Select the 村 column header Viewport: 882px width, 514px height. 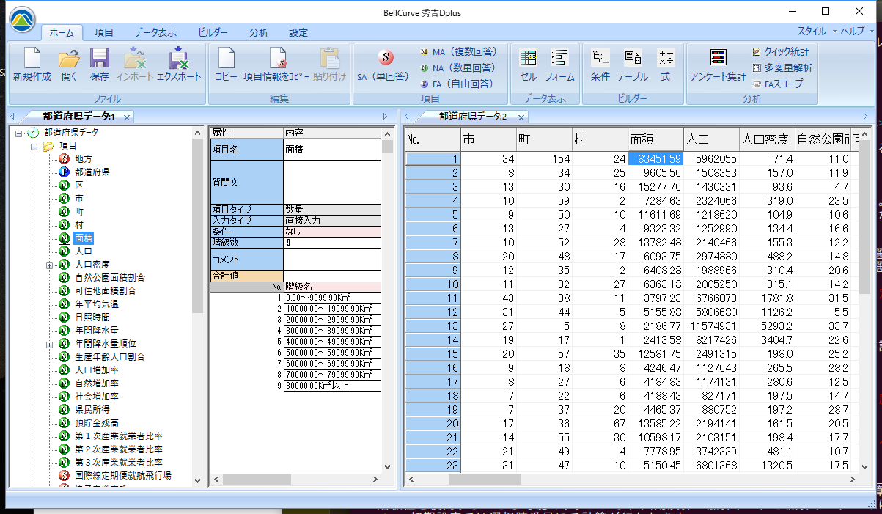600,139
